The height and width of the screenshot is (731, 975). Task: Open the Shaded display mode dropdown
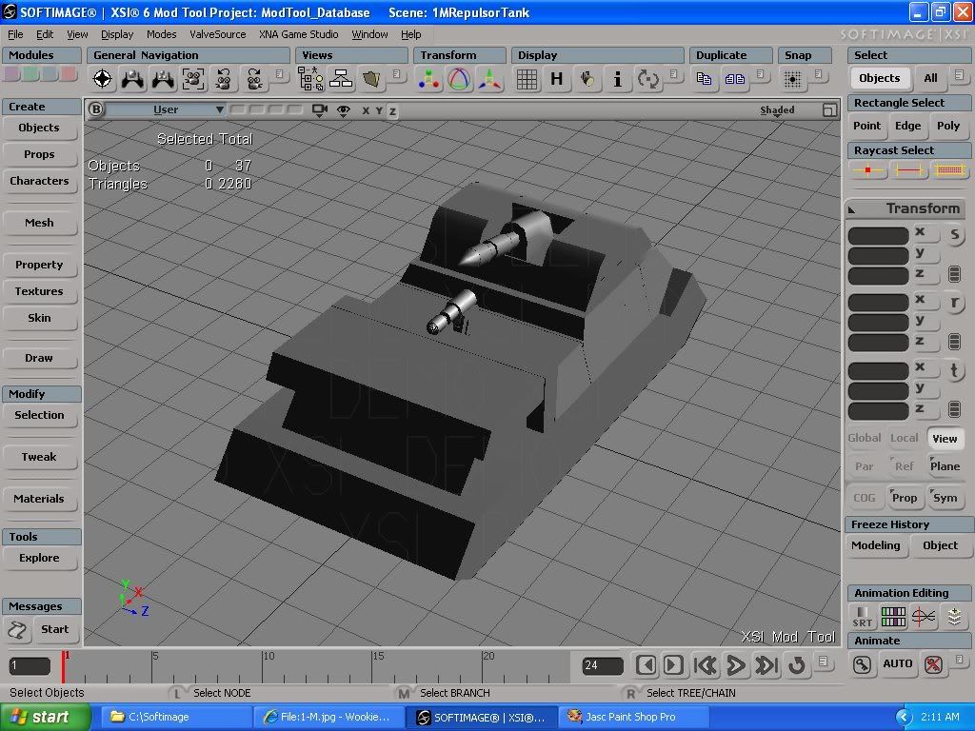pos(777,110)
